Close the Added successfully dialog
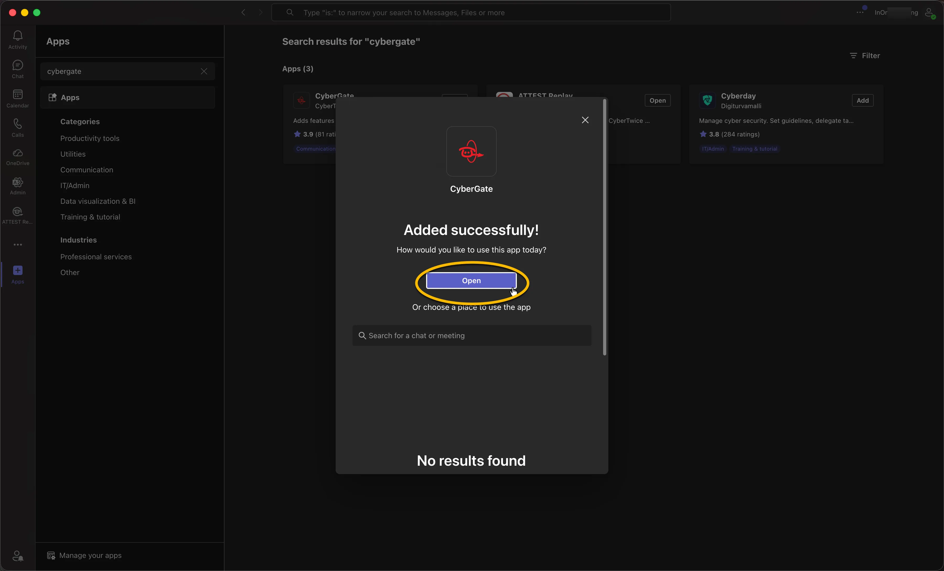The width and height of the screenshot is (944, 571). (x=585, y=120)
